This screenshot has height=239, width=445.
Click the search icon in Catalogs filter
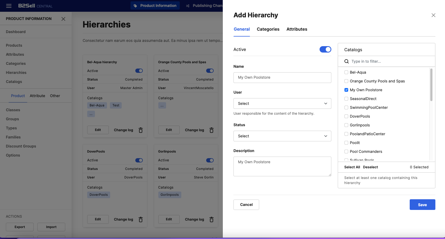(x=346, y=61)
